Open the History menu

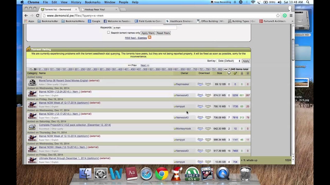(x=76, y=2)
